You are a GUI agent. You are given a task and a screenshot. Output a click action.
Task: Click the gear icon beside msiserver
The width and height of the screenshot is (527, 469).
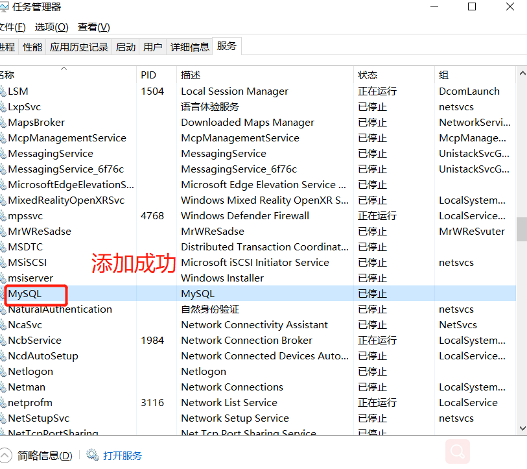point(3,278)
